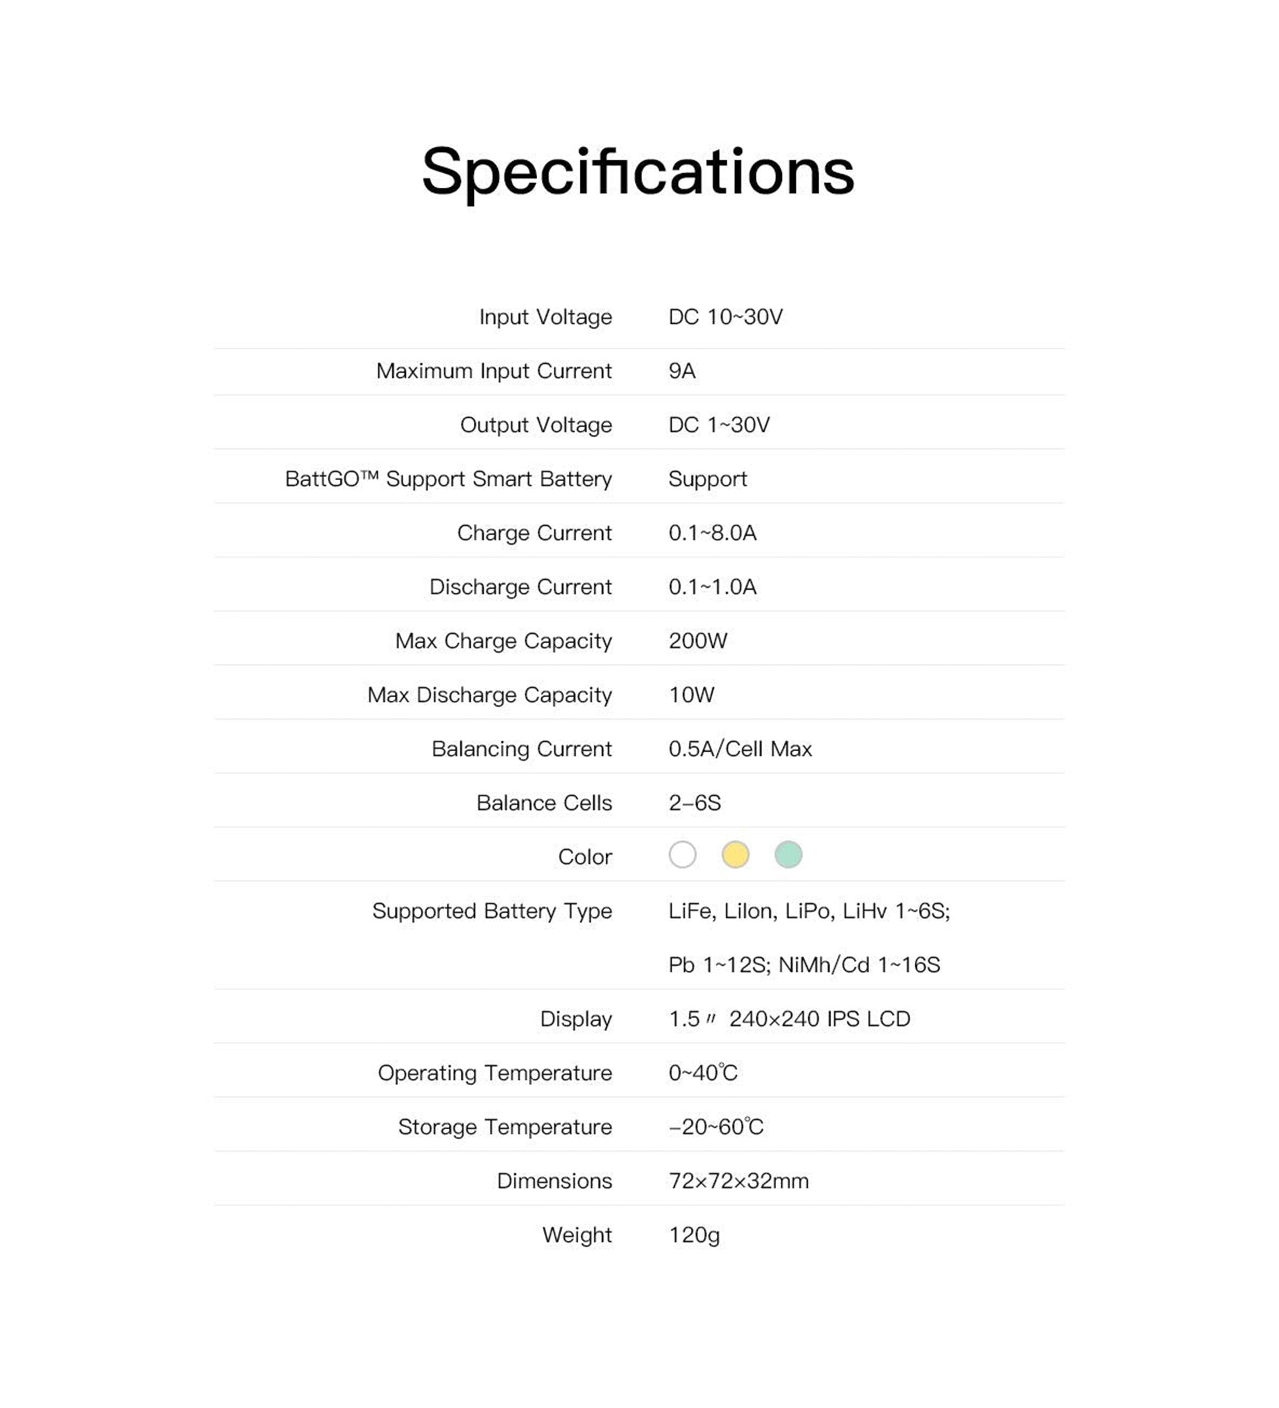Screen dimensions: 1279x1408
Task: Click the Balancing Current label
Action: point(521,749)
